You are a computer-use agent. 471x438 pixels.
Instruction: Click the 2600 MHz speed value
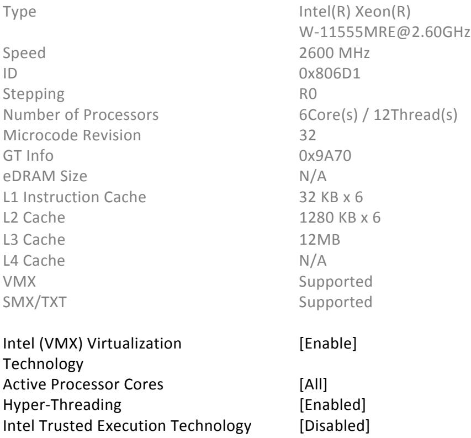tap(334, 53)
